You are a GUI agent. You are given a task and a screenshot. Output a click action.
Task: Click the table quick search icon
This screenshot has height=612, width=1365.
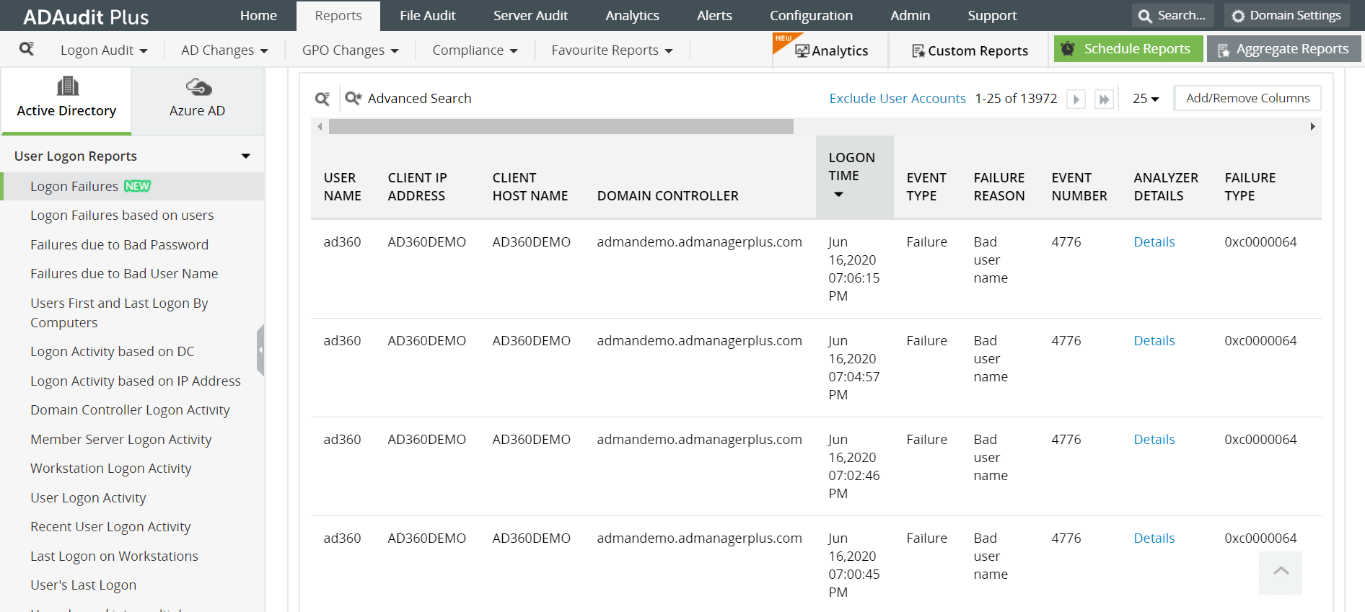(x=322, y=99)
